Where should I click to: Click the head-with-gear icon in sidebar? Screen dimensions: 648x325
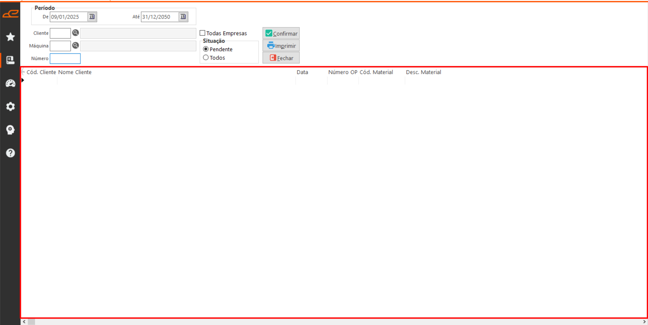point(10,130)
